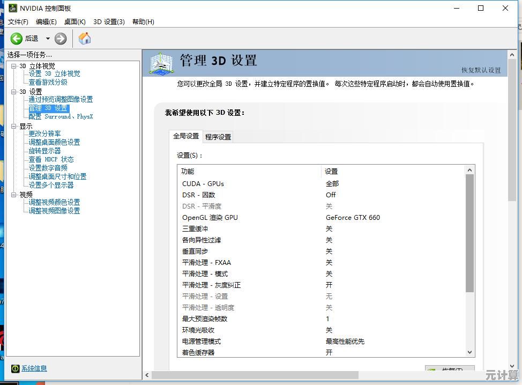Switch to the 程序设置 tab

point(217,137)
